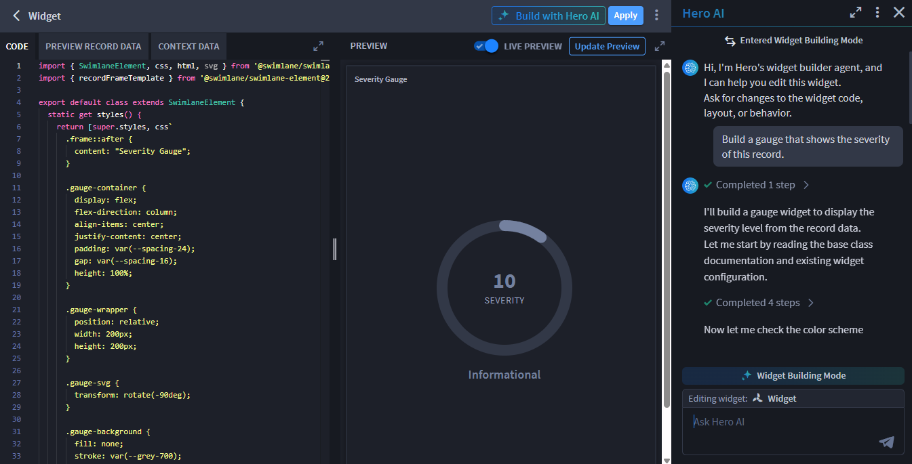Expand the Completed 4 steps details

[759, 303]
